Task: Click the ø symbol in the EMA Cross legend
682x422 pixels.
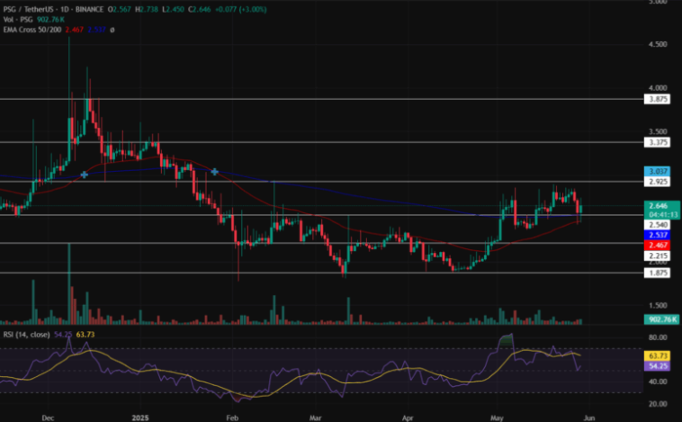Action: [112, 30]
